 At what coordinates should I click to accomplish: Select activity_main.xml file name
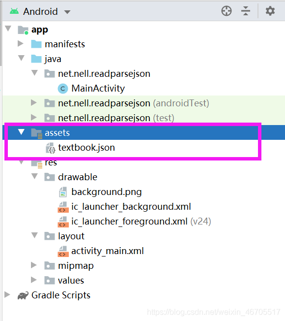pos(108,251)
